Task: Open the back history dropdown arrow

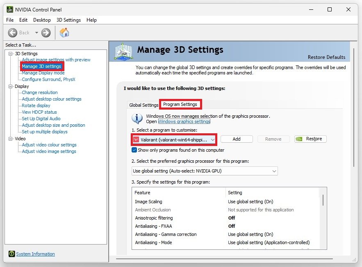Action: [36, 33]
